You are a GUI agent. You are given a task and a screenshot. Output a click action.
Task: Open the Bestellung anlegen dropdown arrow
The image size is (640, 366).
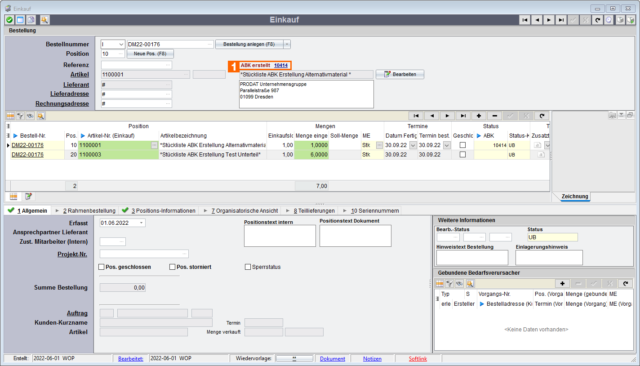(x=287, y=44)
